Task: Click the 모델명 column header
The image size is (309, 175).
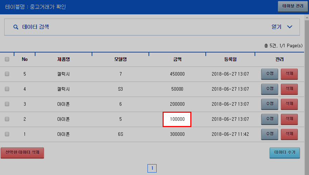Action: [120, 59]
